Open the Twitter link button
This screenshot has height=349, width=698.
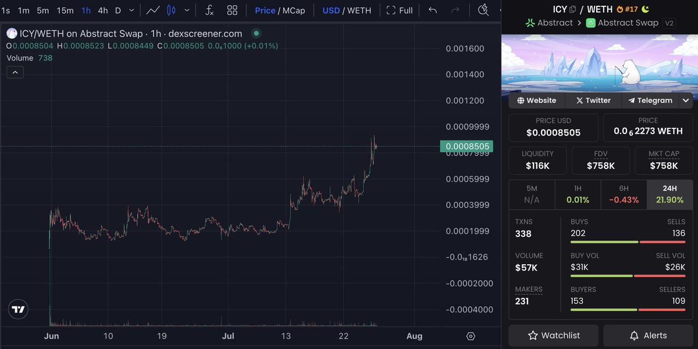tap(592, 100)
